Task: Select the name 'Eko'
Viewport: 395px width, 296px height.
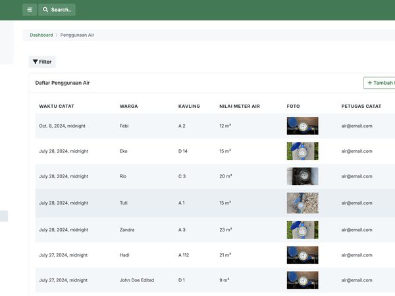Action: pyautogui.click(x=124, y=151)
